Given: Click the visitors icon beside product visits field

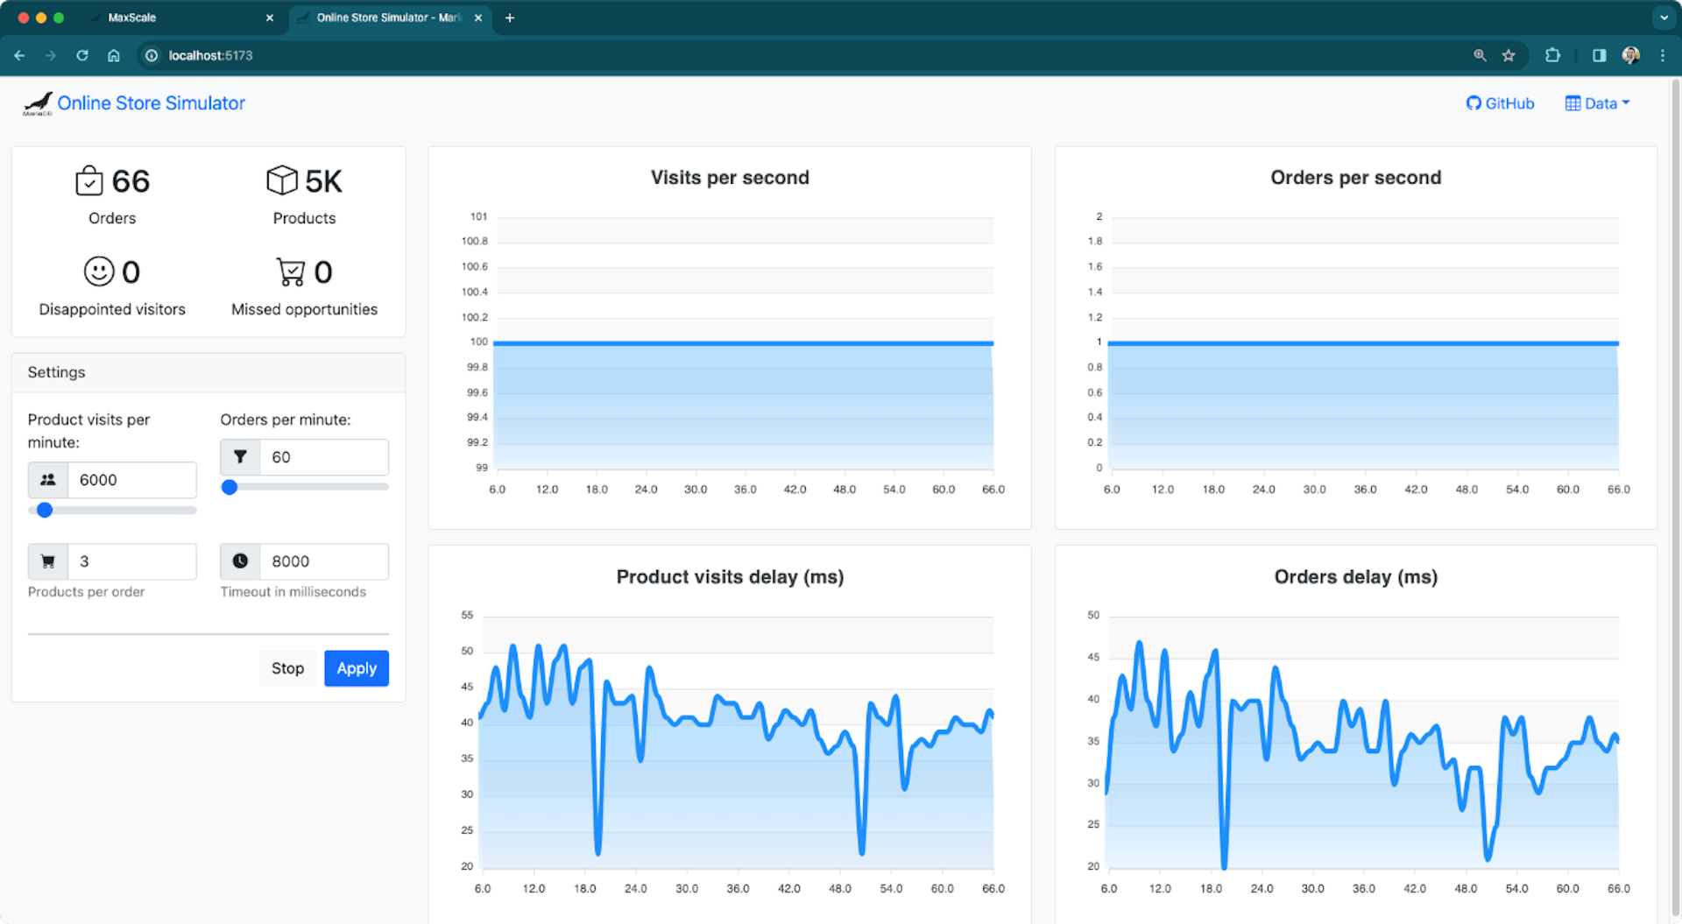Looking at the screenshot, I should [47, 479].
